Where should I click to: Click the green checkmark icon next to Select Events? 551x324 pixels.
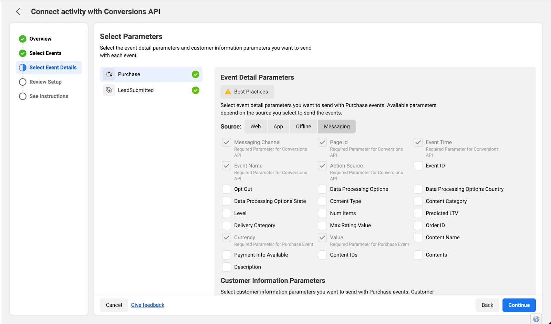23,53
